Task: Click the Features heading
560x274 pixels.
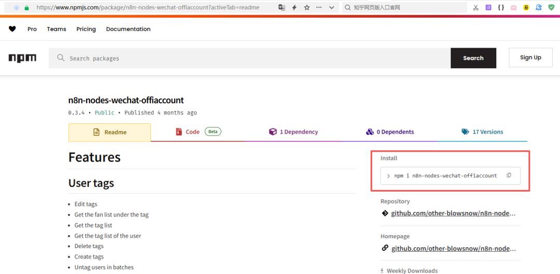Action: (x=94, y=157)
